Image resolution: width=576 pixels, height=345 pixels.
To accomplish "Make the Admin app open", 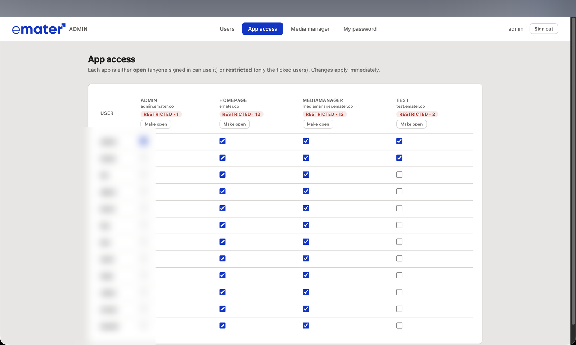I will point(156,124).
